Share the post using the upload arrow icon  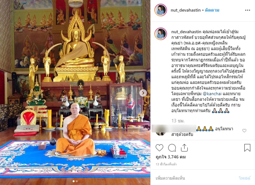point(184,148)
